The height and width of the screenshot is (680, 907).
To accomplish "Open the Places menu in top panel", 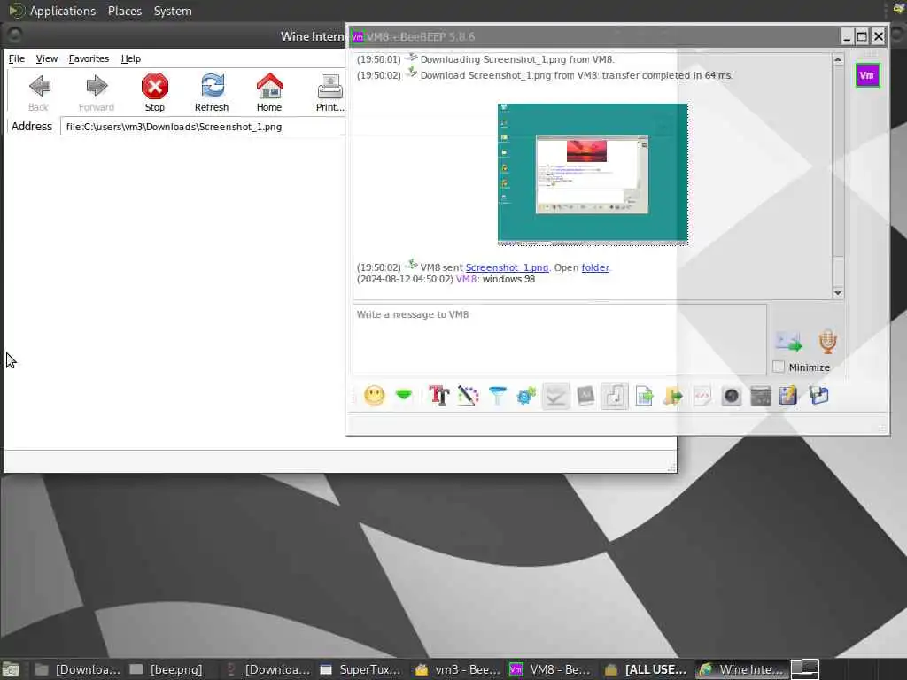I will click(x=124, y=11).
